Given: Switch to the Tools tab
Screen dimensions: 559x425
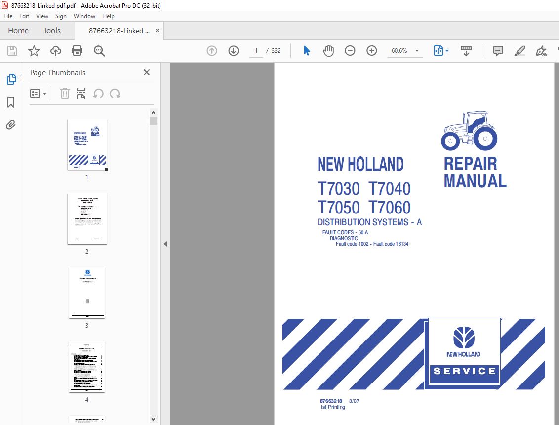Looking at the screenshot, I should [52, 31].
